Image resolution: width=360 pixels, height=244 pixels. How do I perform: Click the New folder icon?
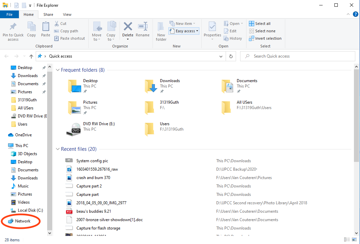[x=161, y=27]
